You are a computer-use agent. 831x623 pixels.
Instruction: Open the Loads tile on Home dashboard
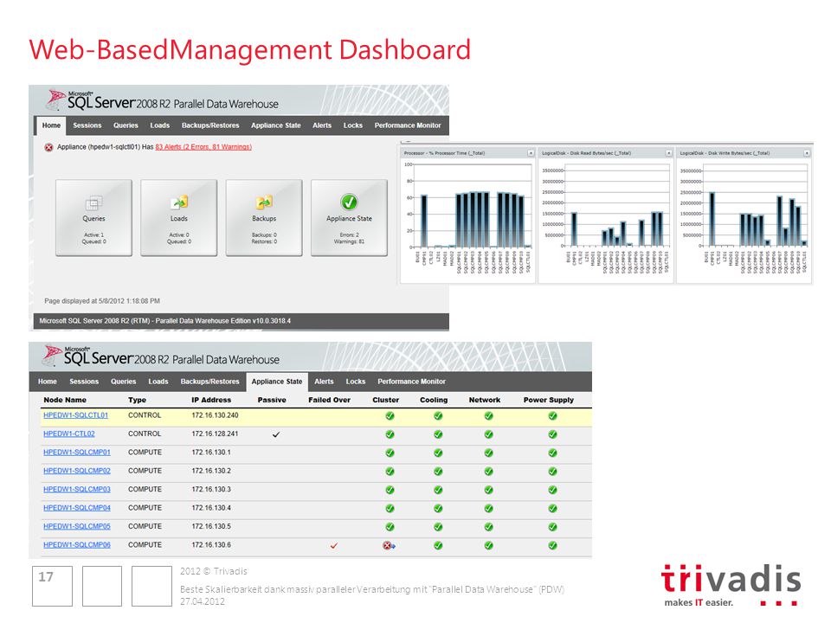[179, 218]
